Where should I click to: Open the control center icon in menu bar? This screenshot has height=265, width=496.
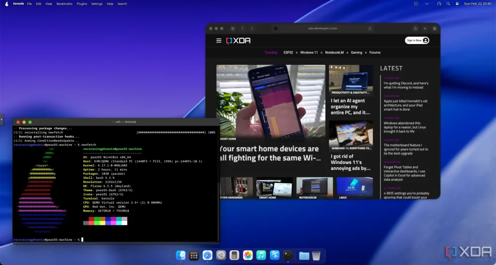tap(457, 4)
